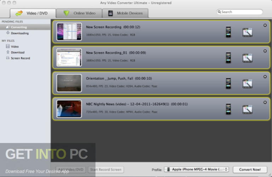The width and height of the screenshot is (272, 177).
Task: Open Screen Record under My Files
Action: click(x=20, y=58)
